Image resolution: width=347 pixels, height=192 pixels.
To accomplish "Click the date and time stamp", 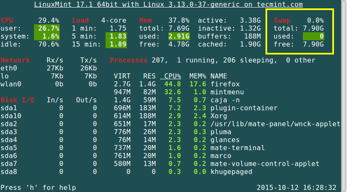I will click(x=297, y=187).
